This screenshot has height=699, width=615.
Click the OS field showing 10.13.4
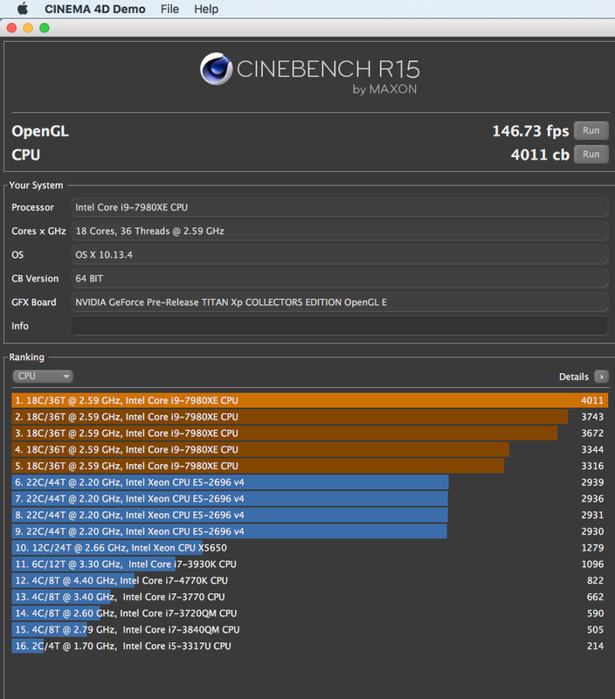coord(340,254)
